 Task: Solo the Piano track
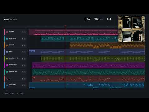(x=25, y=52)
